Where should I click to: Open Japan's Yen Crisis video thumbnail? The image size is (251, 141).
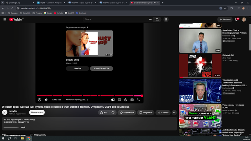click(x=200, y=41)
